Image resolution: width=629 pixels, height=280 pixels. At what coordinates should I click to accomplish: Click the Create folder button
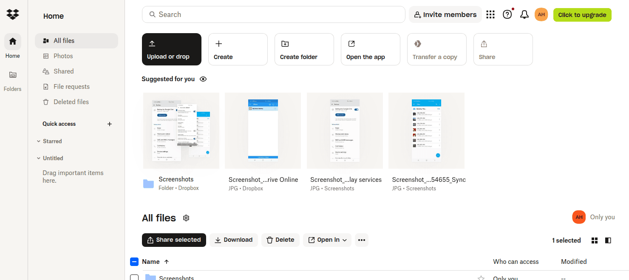[304, 49]
